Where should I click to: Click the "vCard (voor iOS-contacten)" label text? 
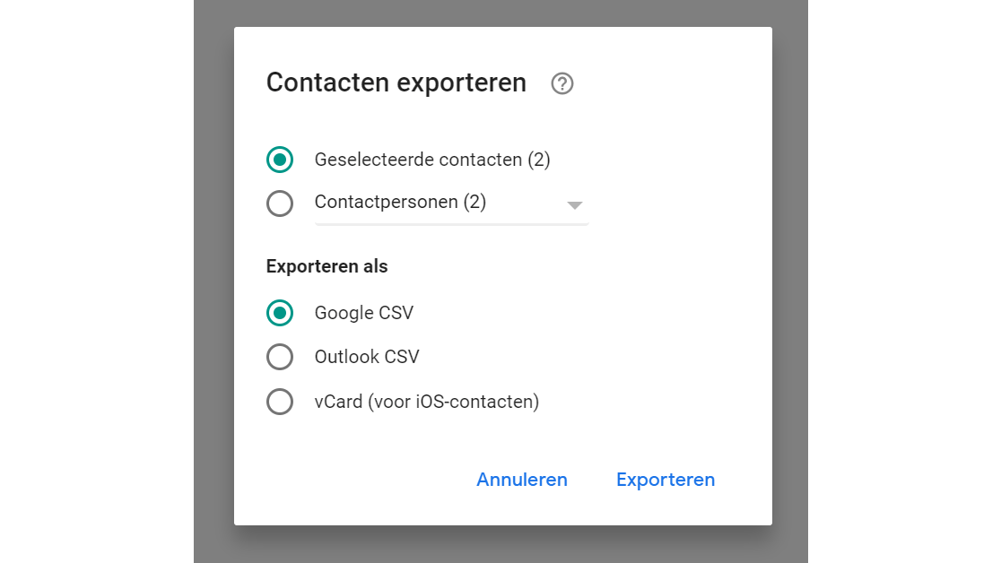tap(426, 402)
